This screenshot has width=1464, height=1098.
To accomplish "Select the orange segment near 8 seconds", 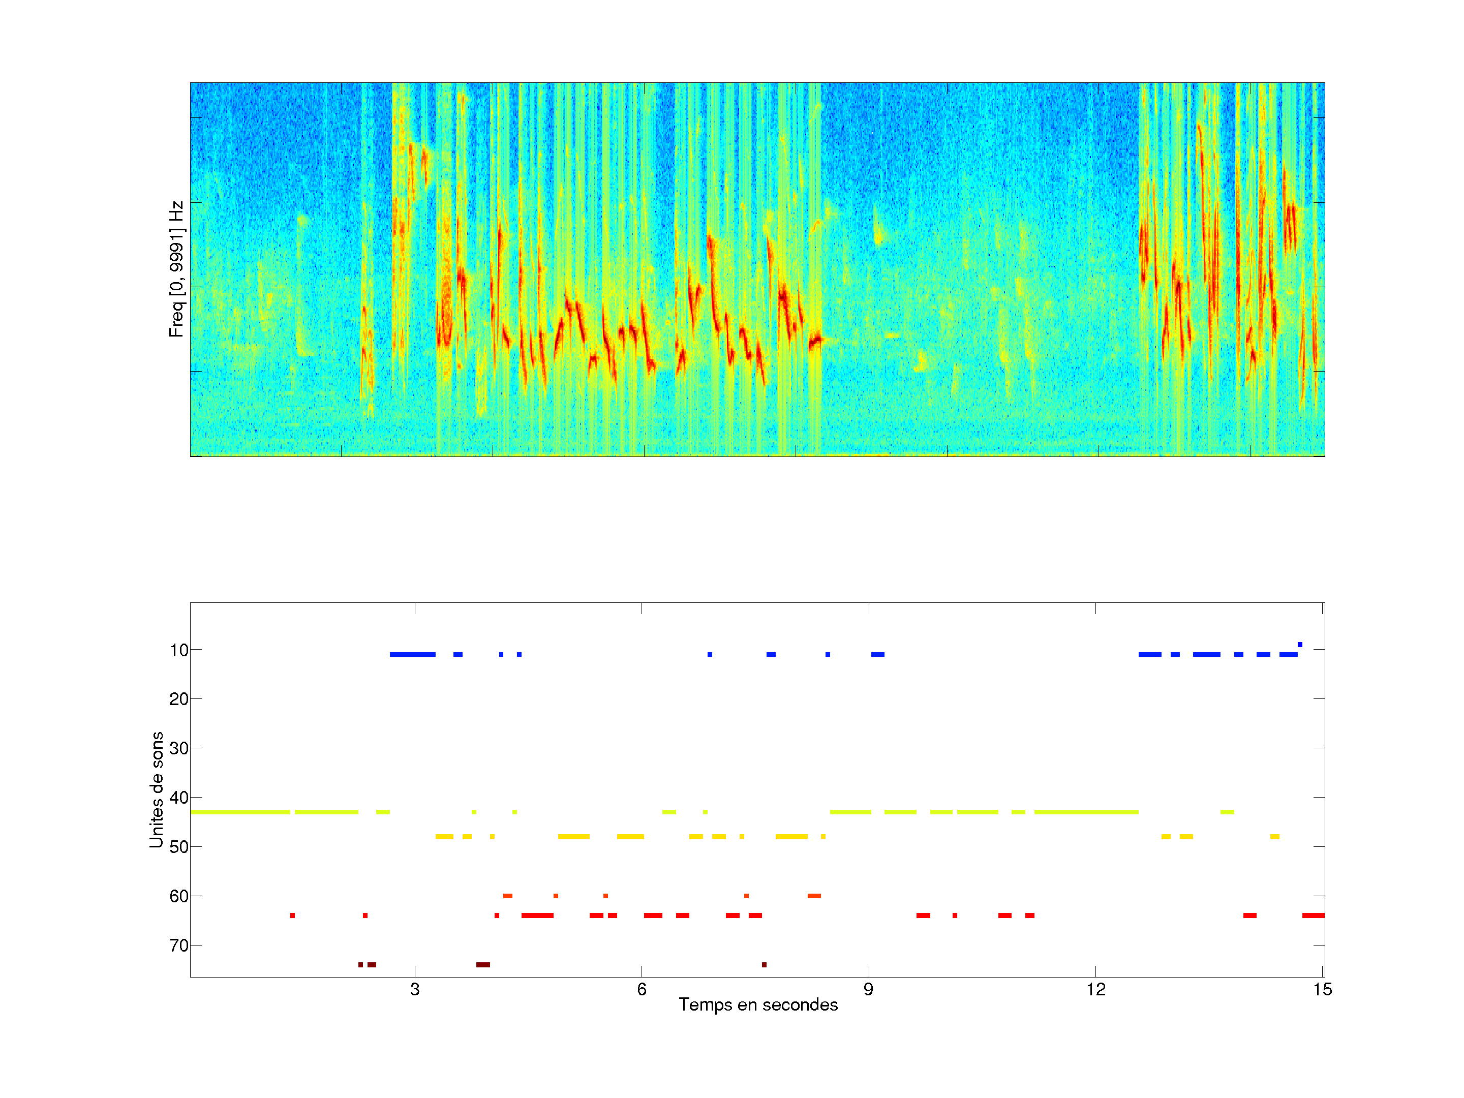I will click(x=814, y=896).
